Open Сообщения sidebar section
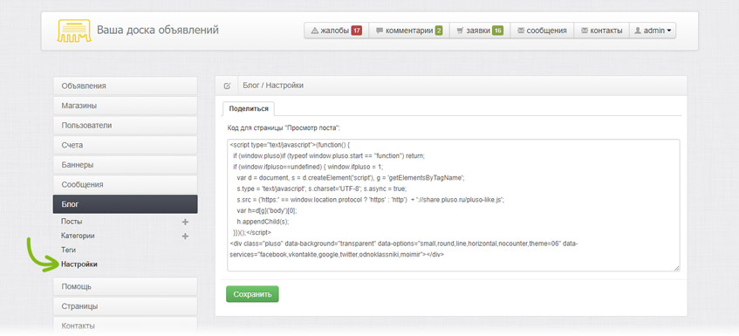 point(125,184)
